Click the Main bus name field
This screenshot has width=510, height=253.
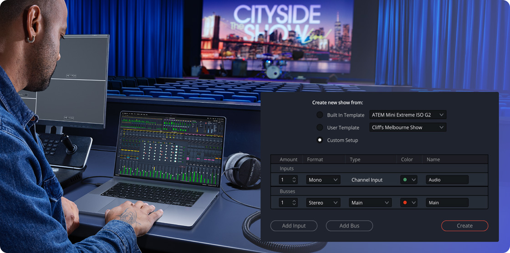447,202
